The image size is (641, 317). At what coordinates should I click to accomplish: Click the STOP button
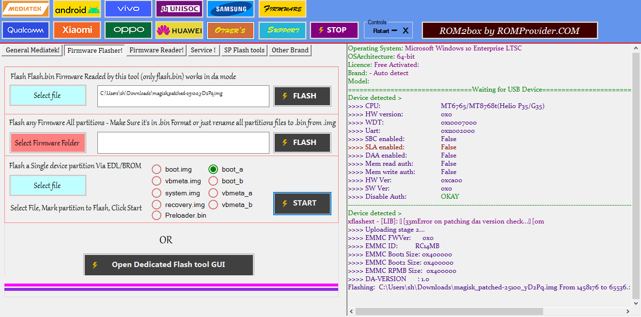pyautogui.click(x=334, y=30)
